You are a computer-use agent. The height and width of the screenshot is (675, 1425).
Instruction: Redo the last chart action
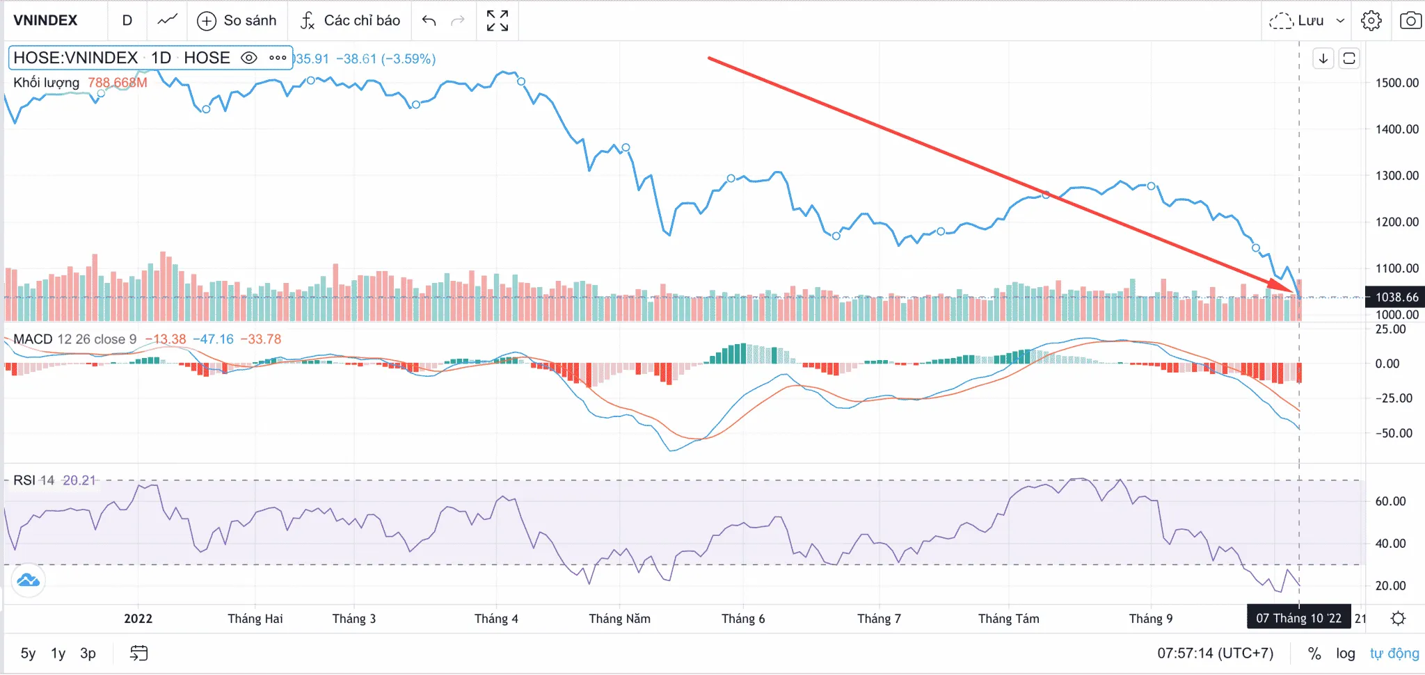click(458, 21)
